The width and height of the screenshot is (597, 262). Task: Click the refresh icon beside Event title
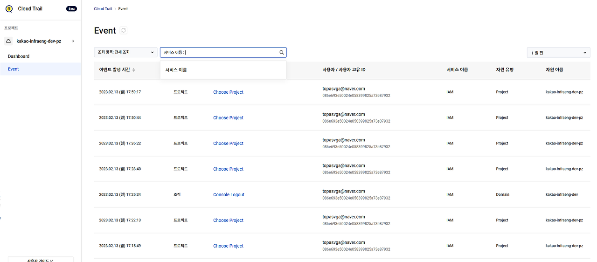(123, 30)
